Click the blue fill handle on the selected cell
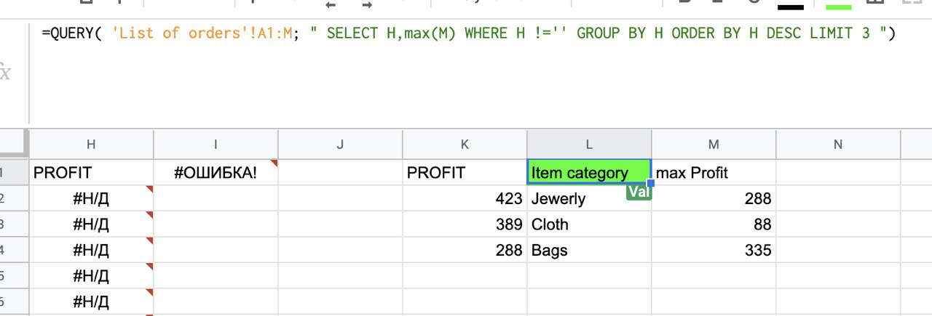 650,184
